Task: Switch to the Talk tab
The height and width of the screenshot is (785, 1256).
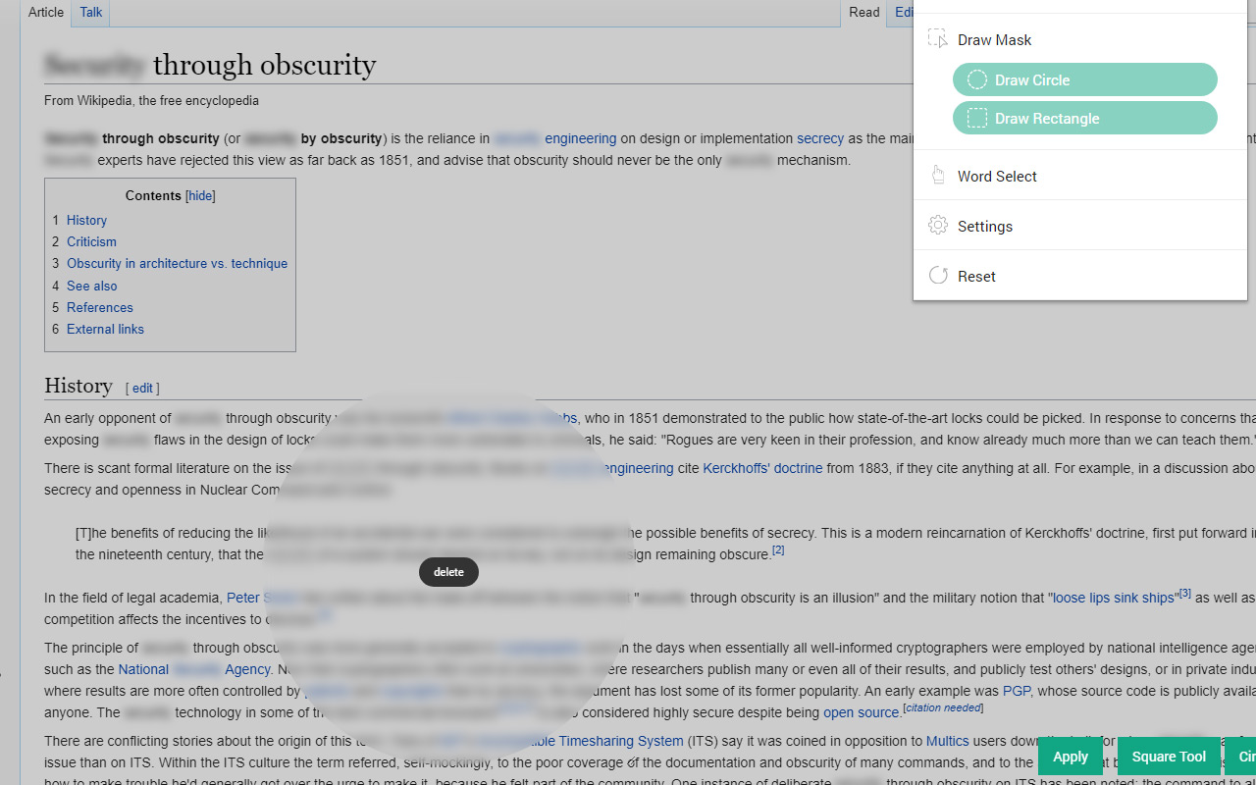Action: (91, 13)
